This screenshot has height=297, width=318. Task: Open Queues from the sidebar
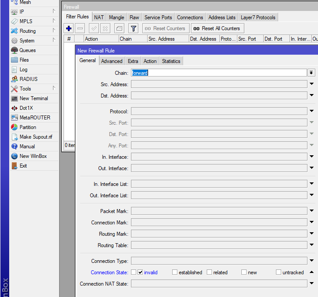tap(27, 50)
